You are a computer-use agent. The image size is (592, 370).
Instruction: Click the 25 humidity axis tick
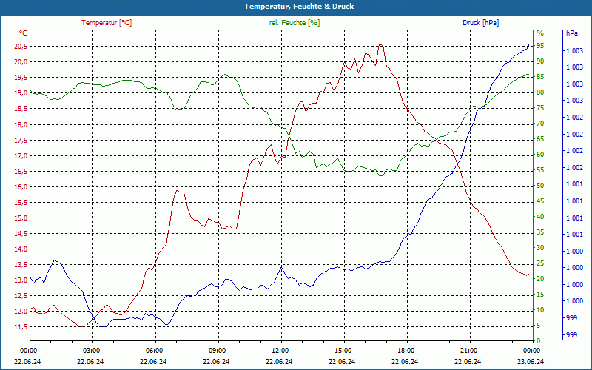click(540, 263)
